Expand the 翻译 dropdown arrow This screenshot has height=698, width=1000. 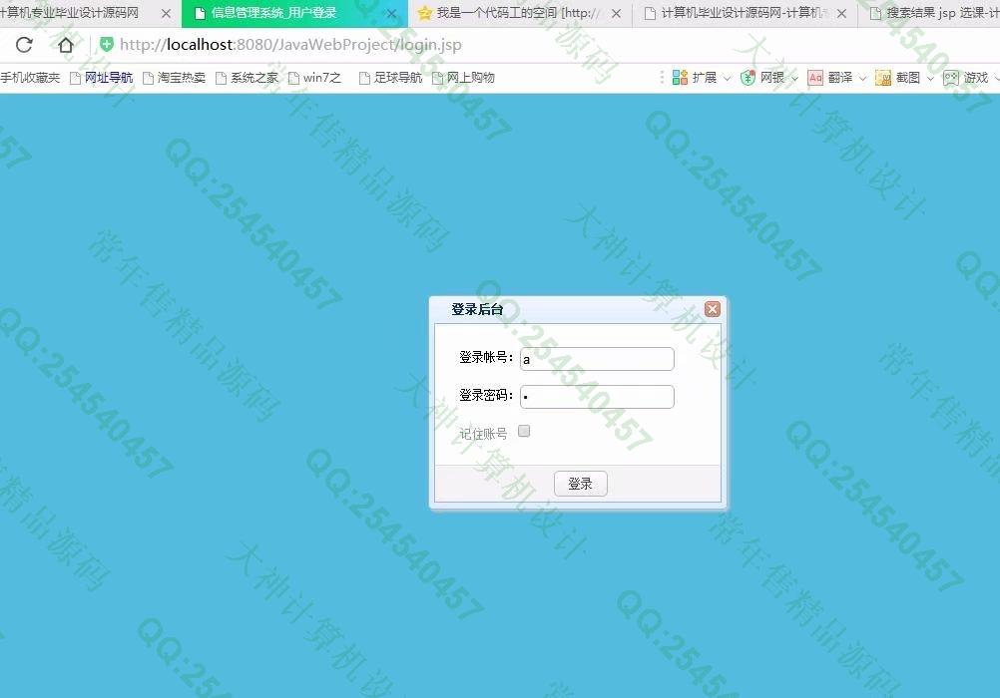(862, 79)
